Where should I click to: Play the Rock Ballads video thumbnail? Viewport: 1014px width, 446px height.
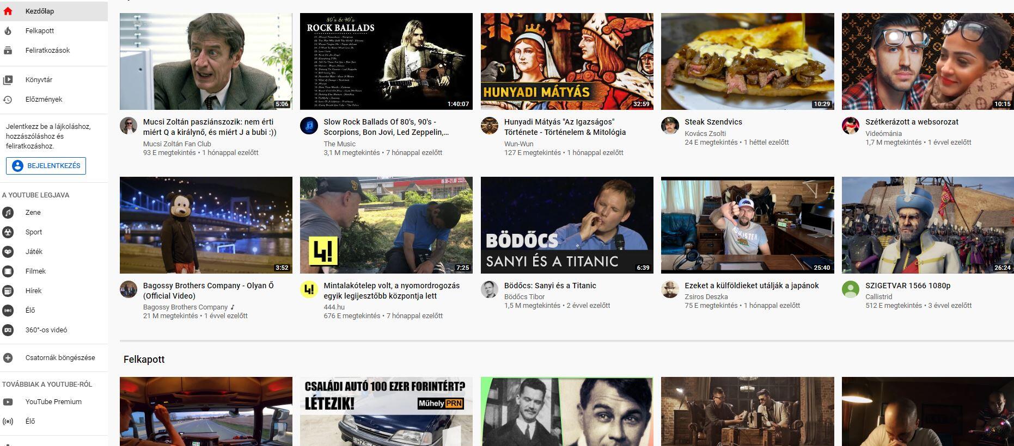[386, 61]
